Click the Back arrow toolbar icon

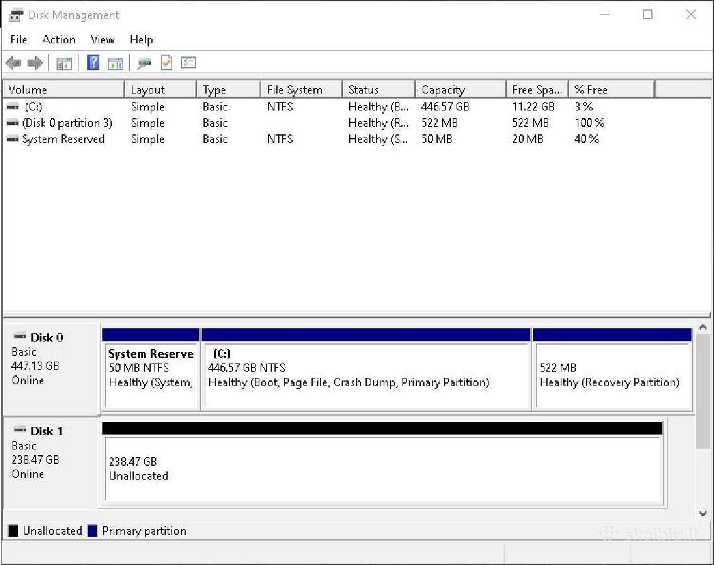pyautogui.click(x=14, y=63)
